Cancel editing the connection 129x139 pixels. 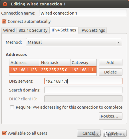click(x=89, y=133)
